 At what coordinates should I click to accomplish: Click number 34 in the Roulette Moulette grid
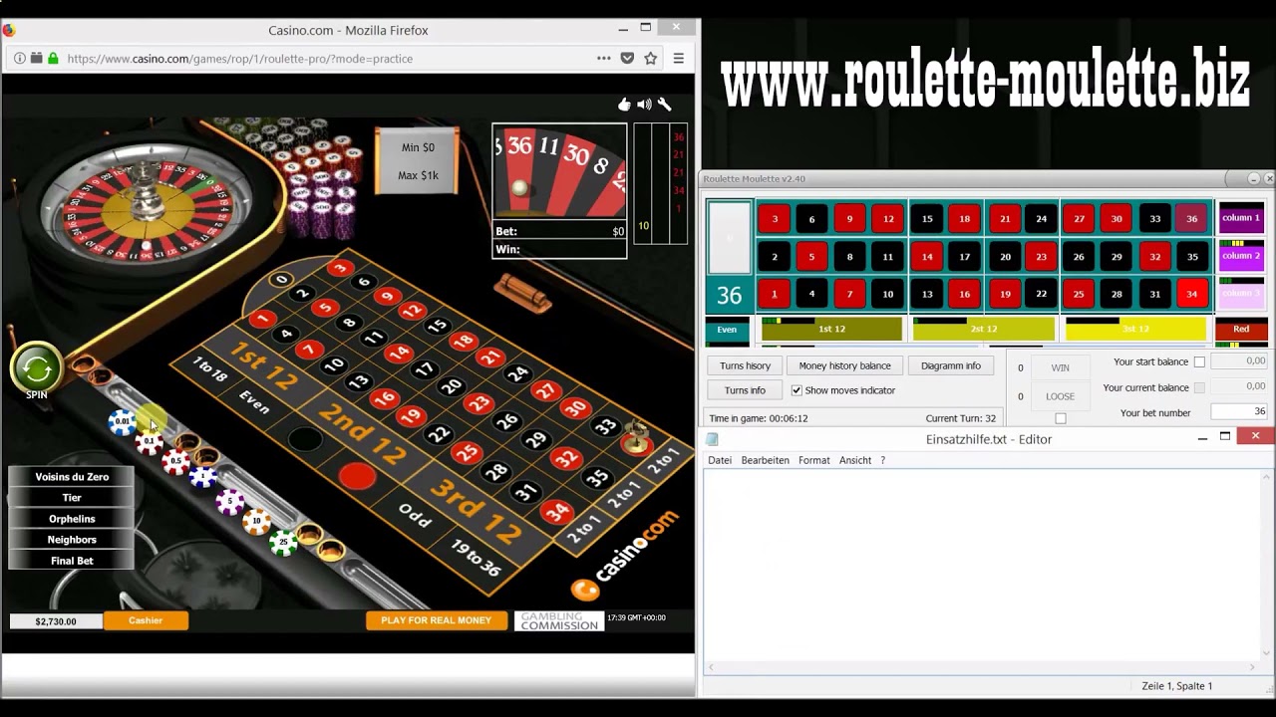pyautogui.click(x=1191, y=294)
